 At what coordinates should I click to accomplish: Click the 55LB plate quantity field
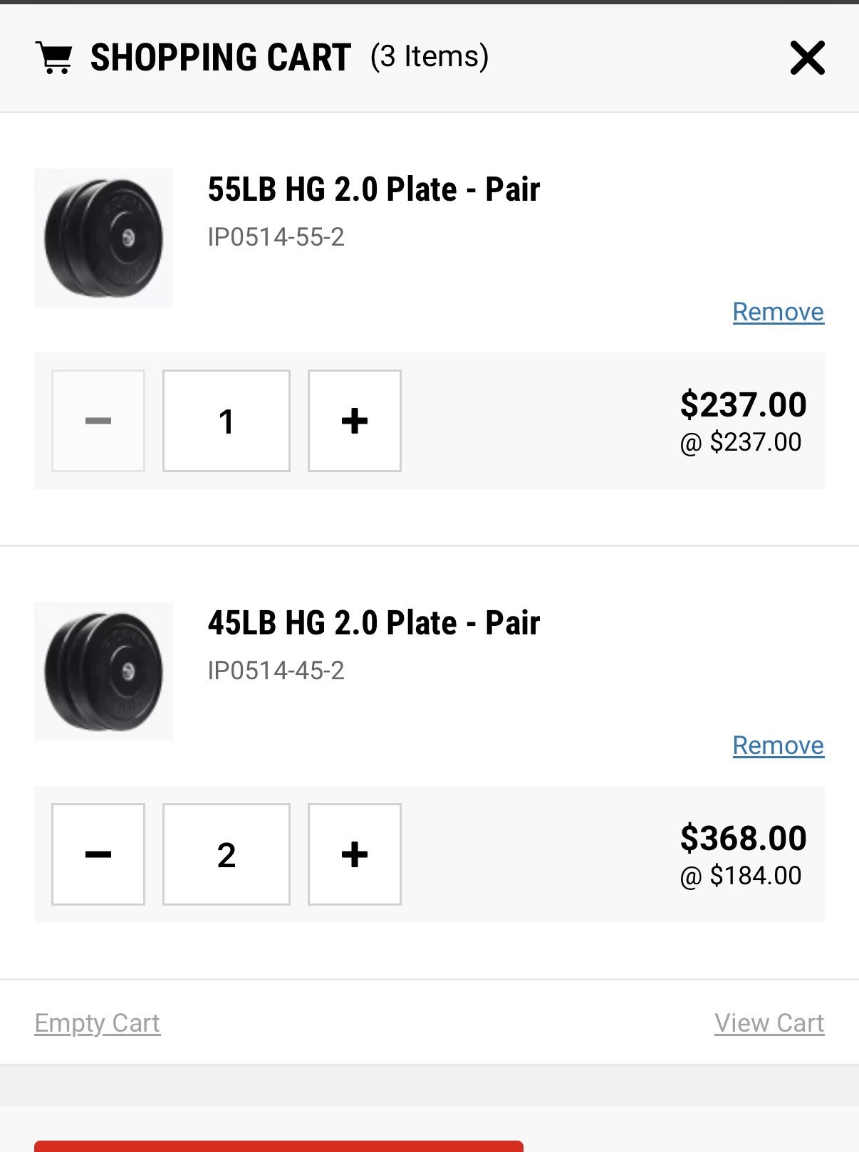point(227,421)
